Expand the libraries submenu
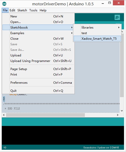This screenshot has height=152, width=126. coord(97,27)
